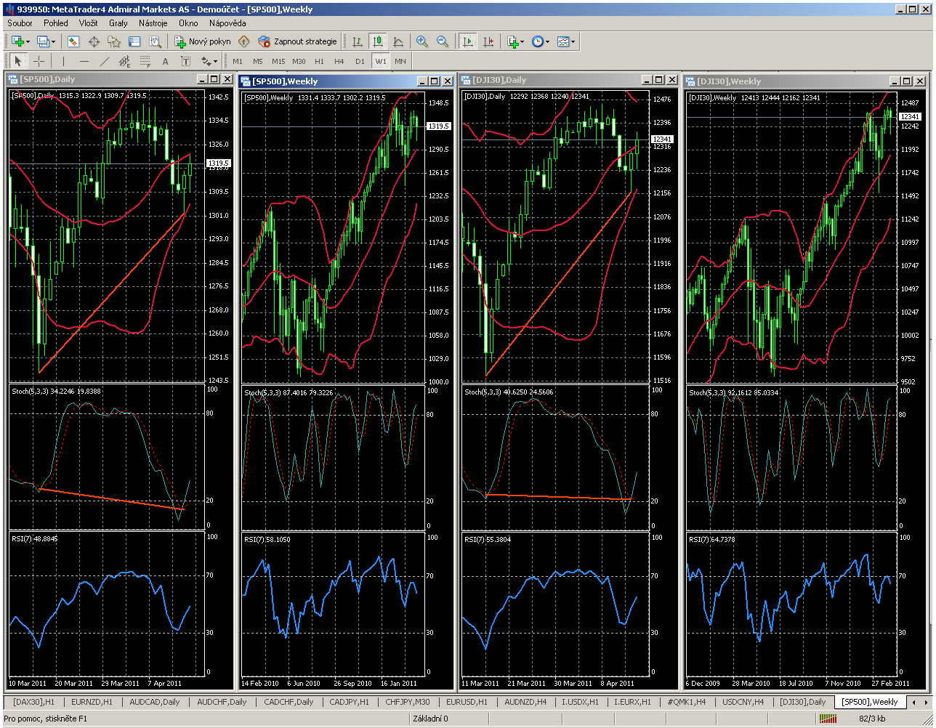Switch to the [DAX30],H1 tab
The image size is (936, 728).
(33, 702)
